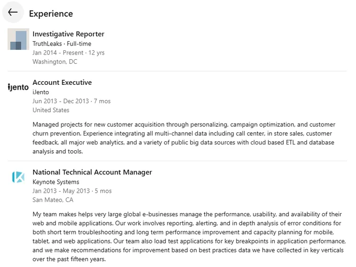Click the iJento role description paragraph
The image size is (356, 267).
point(184,138)
